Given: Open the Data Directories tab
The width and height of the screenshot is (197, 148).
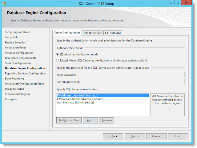Looking at the screenshot, I should [92, 33].
